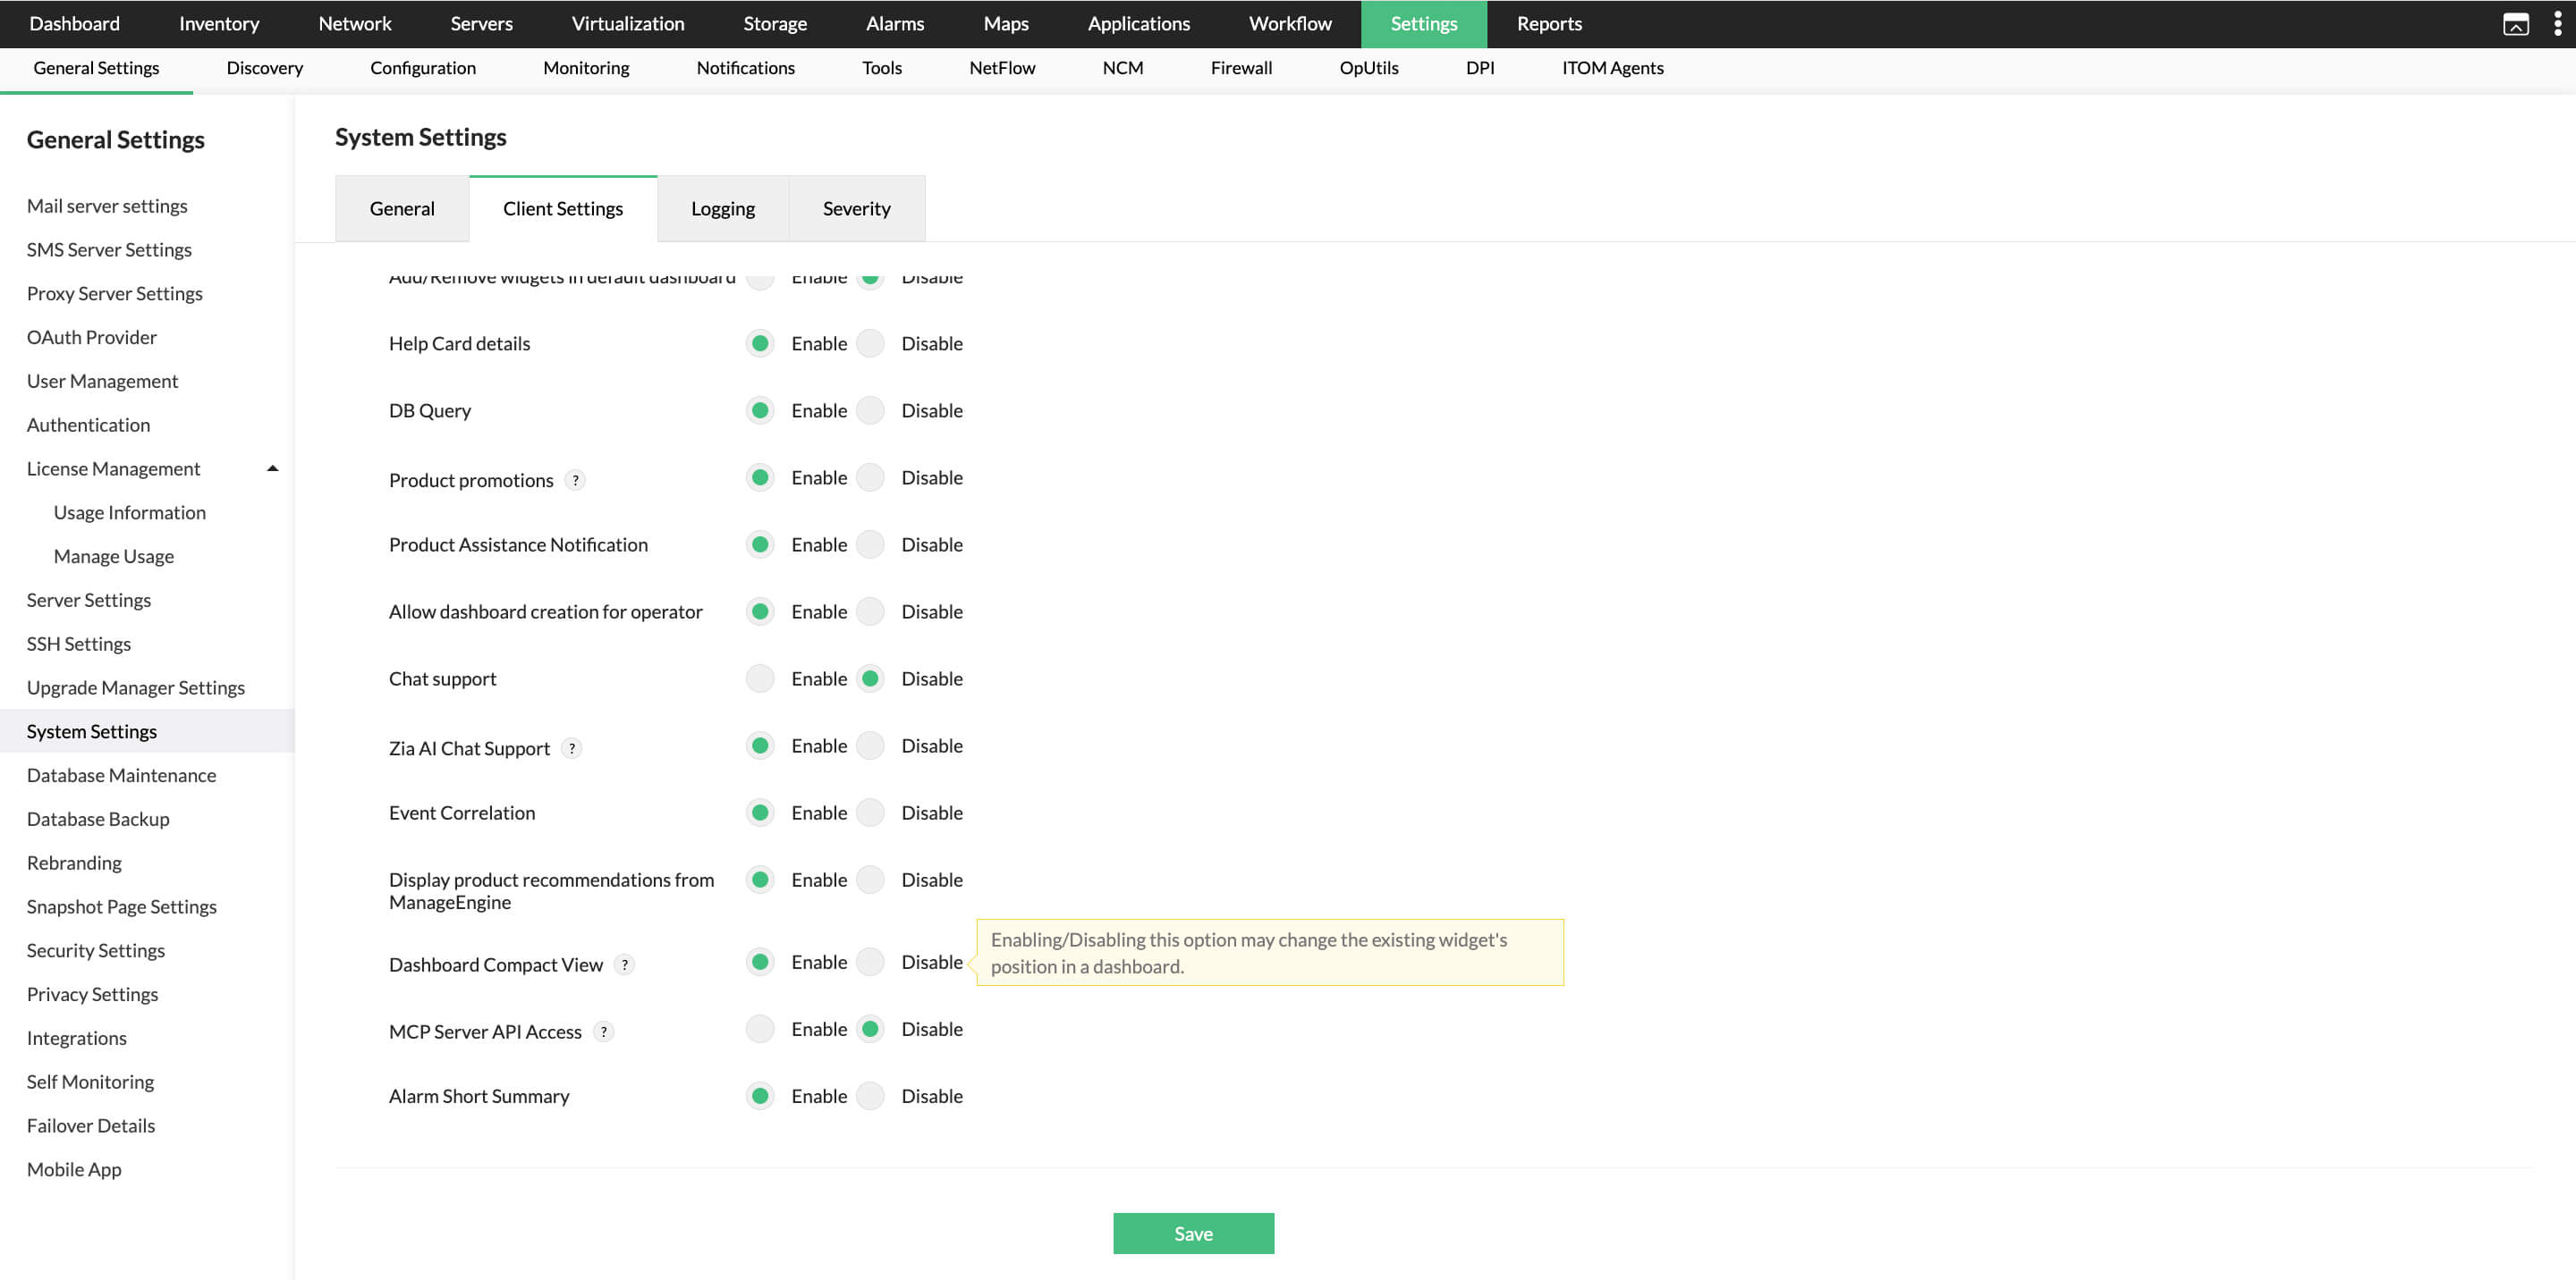
Task: Open the Virtualization menu
Action: click(x=628, y=23)
